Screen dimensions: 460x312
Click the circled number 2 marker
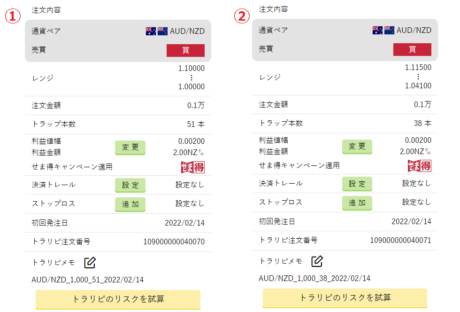coord(242,16)
